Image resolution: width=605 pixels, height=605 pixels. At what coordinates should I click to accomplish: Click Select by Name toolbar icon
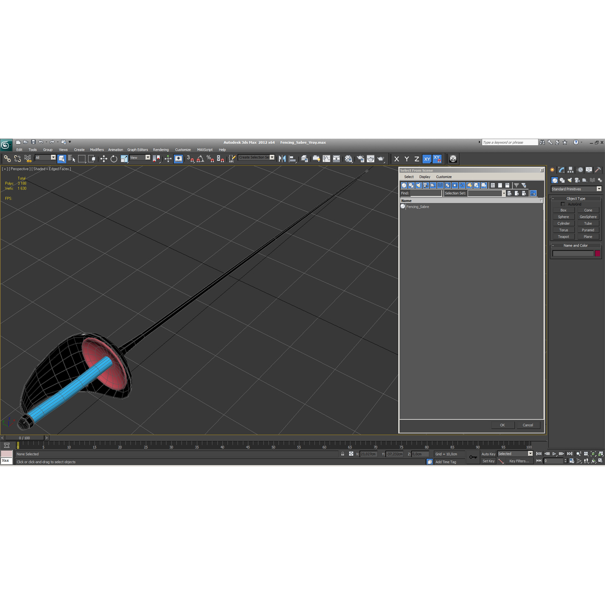coord(71,159)
